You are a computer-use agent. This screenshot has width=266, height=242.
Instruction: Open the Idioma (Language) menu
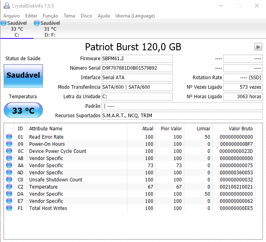point(135,16)
